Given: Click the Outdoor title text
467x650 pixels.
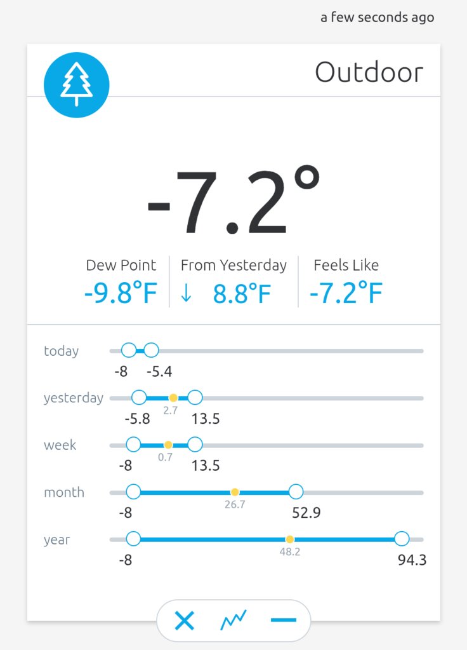Looking at the screenshot, I should point(369,72).
